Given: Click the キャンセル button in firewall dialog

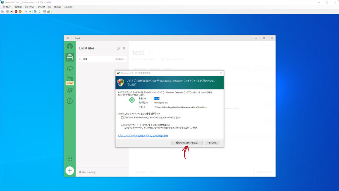Looking at the screenshot, I should coord(212,143).
